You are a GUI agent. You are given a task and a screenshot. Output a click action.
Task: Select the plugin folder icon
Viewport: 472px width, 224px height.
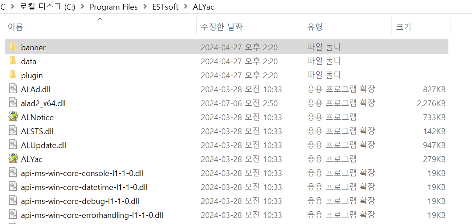pos(13,75)
